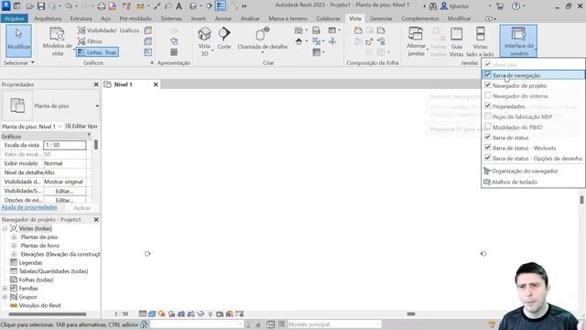This screenshot has width=586, height=330.
Task: Expand Plantas de forro node
Action: 14,246
